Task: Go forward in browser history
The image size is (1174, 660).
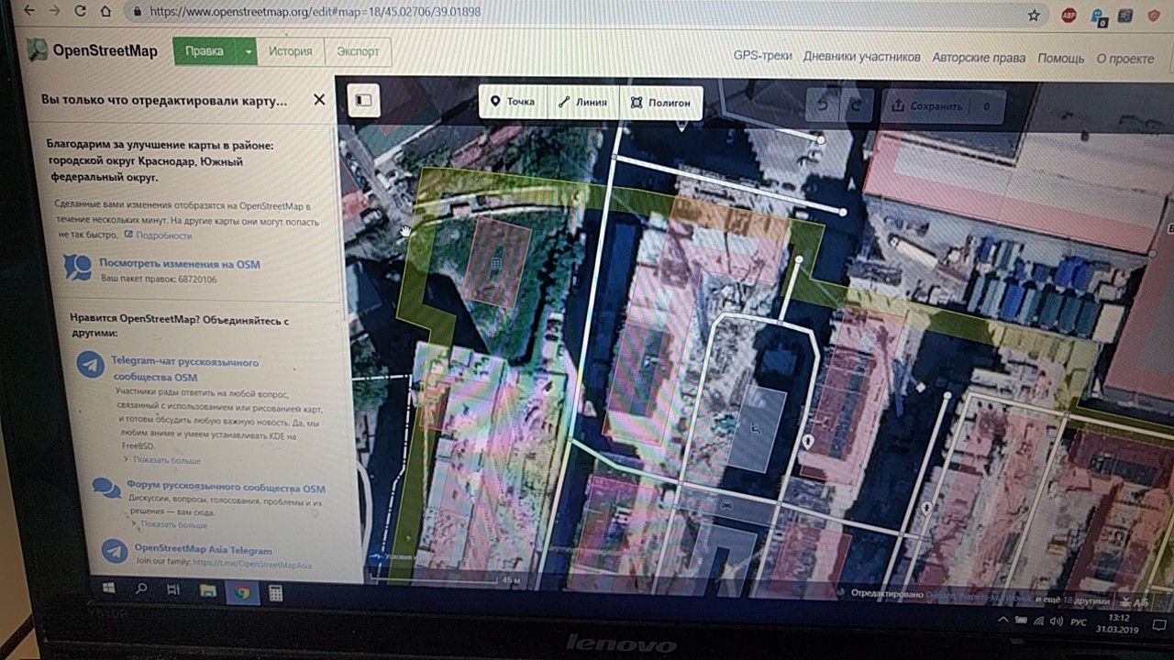Action: click(55, 13)
